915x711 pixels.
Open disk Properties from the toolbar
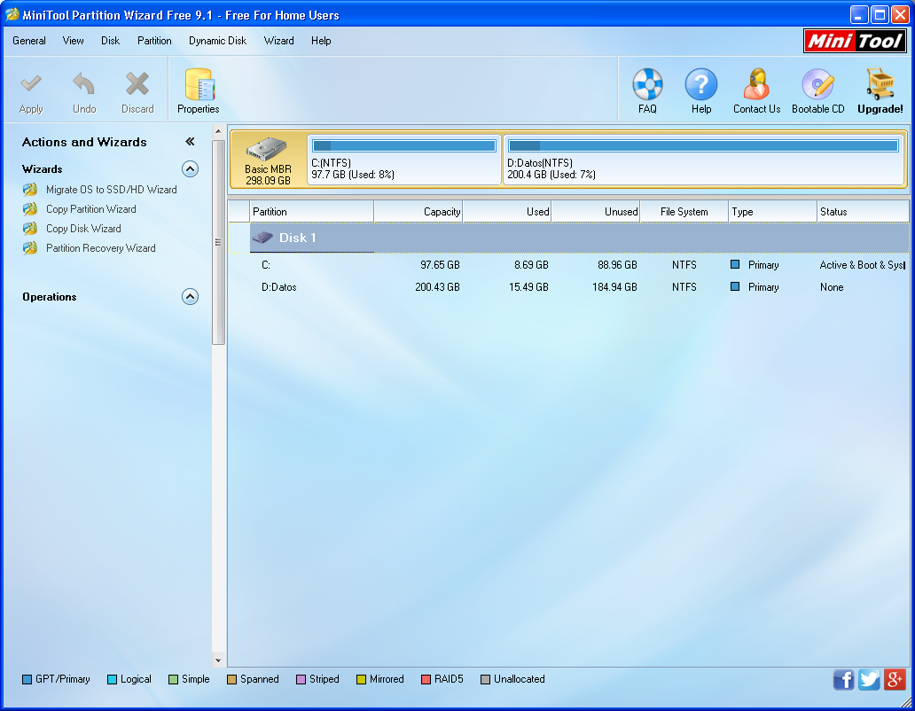click(x=198, y=90)
